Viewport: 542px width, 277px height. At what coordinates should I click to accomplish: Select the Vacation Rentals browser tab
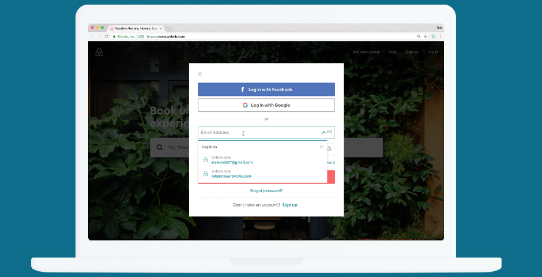[x=136, y=28]
